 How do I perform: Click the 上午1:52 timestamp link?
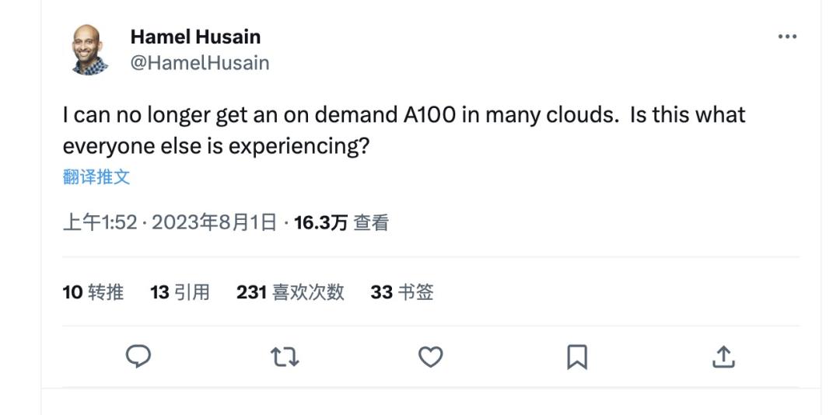coord(100,223)
